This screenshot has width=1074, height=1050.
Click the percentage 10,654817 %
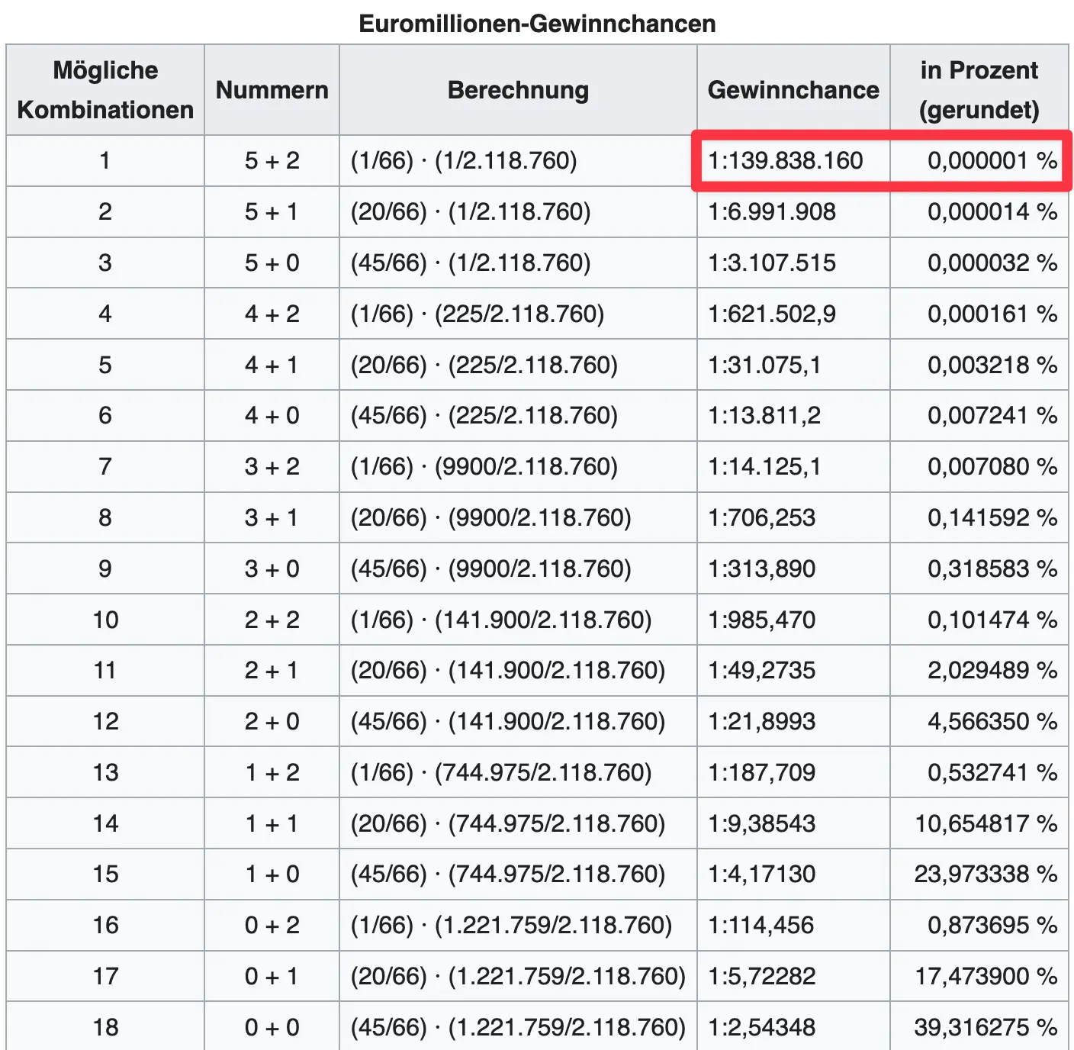pyautogui.click(x=986, y=823)
